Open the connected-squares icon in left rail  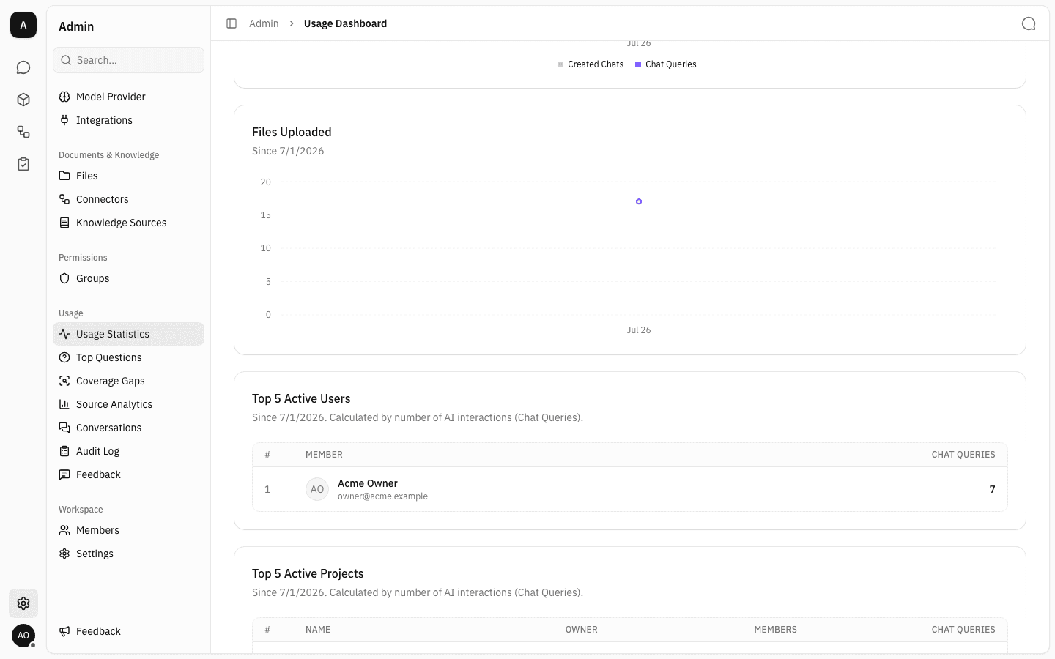(23, 132)
